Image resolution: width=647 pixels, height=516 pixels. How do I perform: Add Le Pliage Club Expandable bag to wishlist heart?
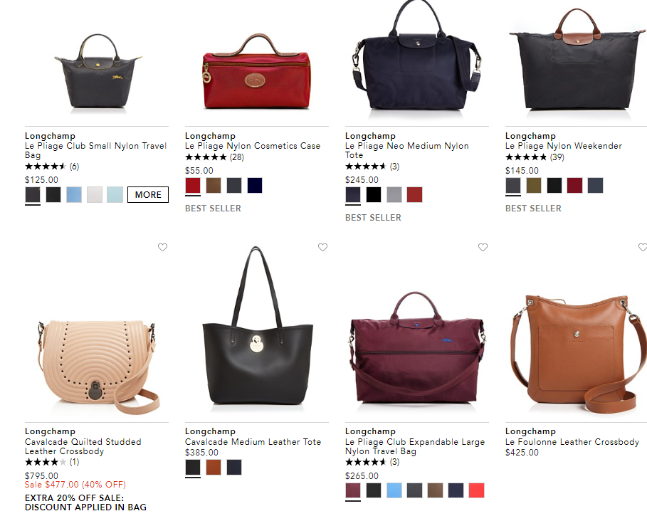coord(483,247)
